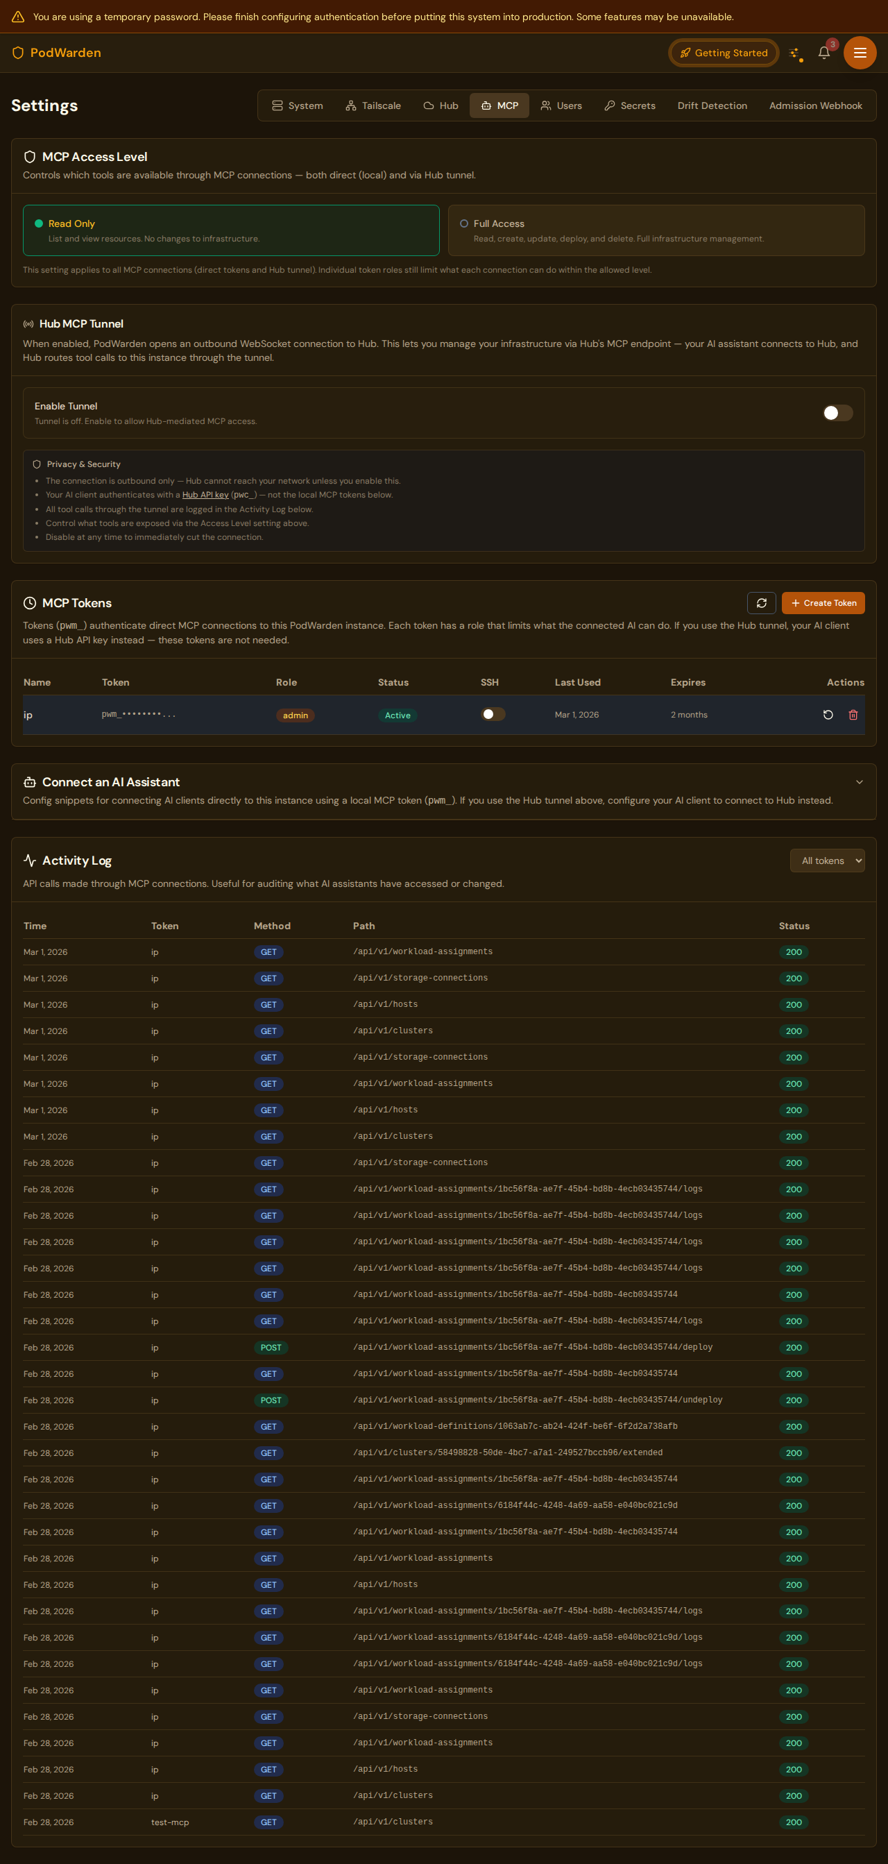Click the Privacy & Security shield icon

(x=37, y=464)
